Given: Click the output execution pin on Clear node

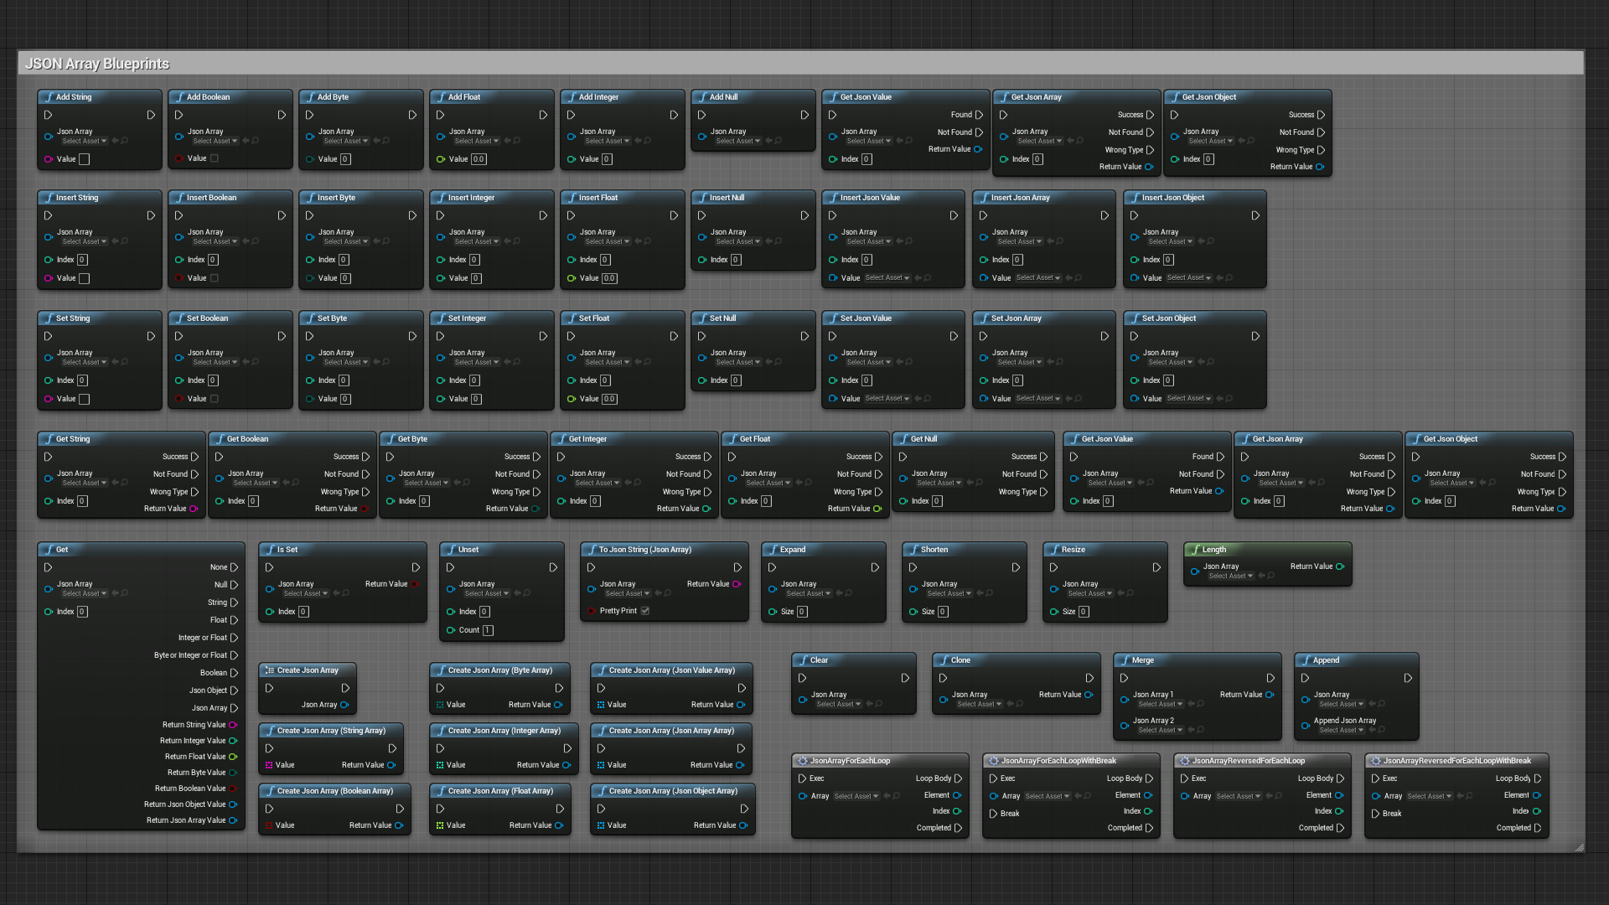Looking at the screenshot, I should [905, 678].
